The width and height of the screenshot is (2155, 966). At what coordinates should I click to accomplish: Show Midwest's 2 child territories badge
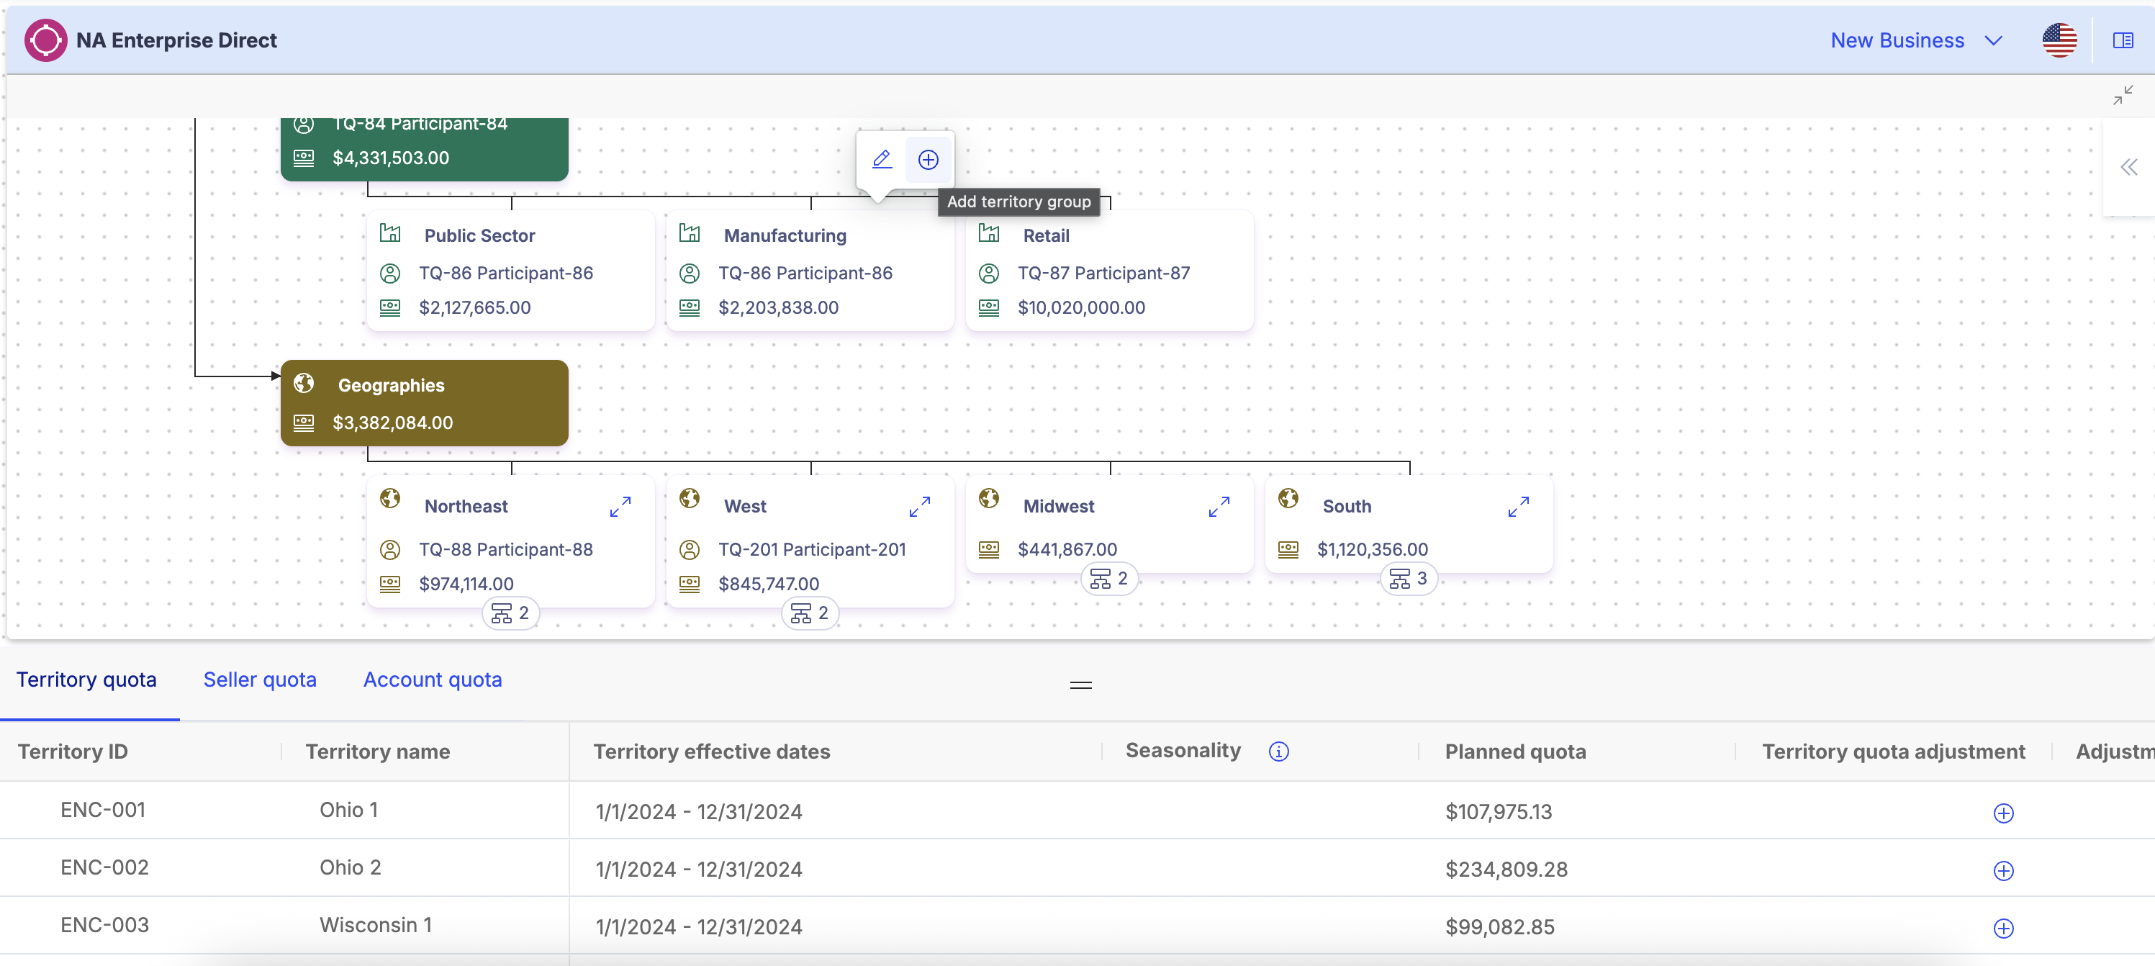tap(1109, 579)
